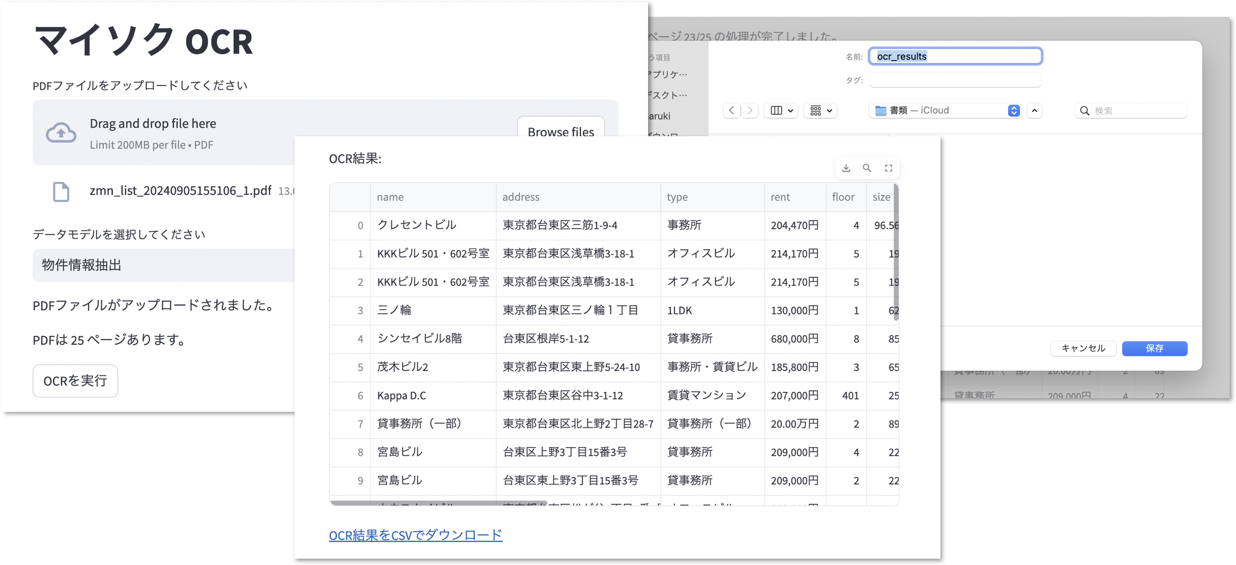Click the uploaded PDF file document icon
1236x565 pixels.
(61, 191)
